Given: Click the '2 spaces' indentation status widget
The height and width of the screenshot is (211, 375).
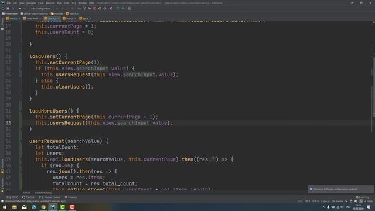Looking at the screenshot, I should pos(325,202).
